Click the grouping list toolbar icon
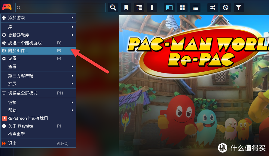 139,8
